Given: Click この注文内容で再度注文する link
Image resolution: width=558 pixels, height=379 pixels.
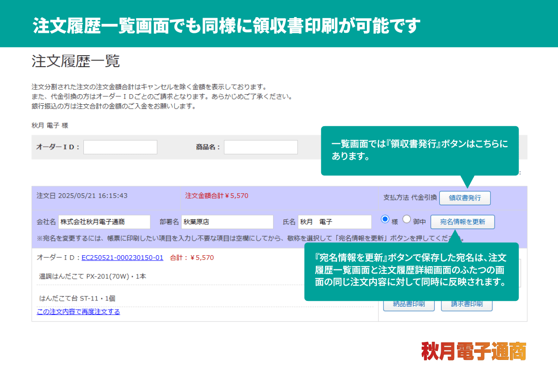Looking at the screenshot, I should coord(78,312).
